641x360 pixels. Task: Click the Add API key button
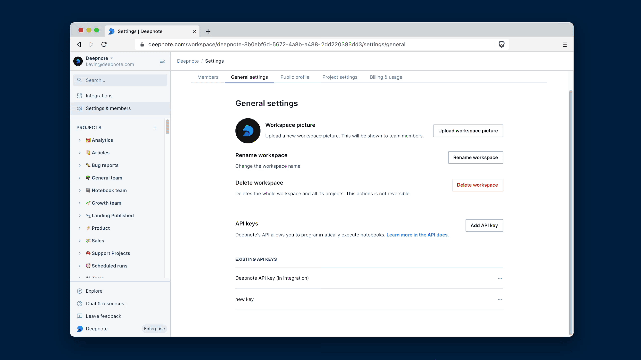tap(484, 226)
